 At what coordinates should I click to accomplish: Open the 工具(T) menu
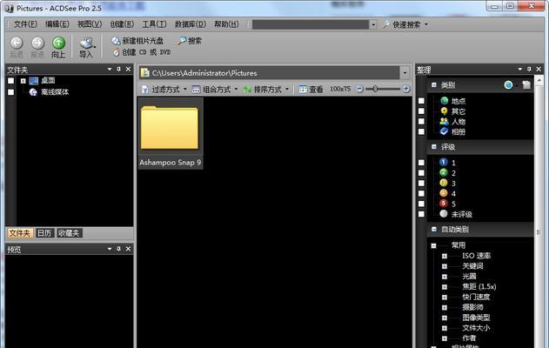click(154, 24)
